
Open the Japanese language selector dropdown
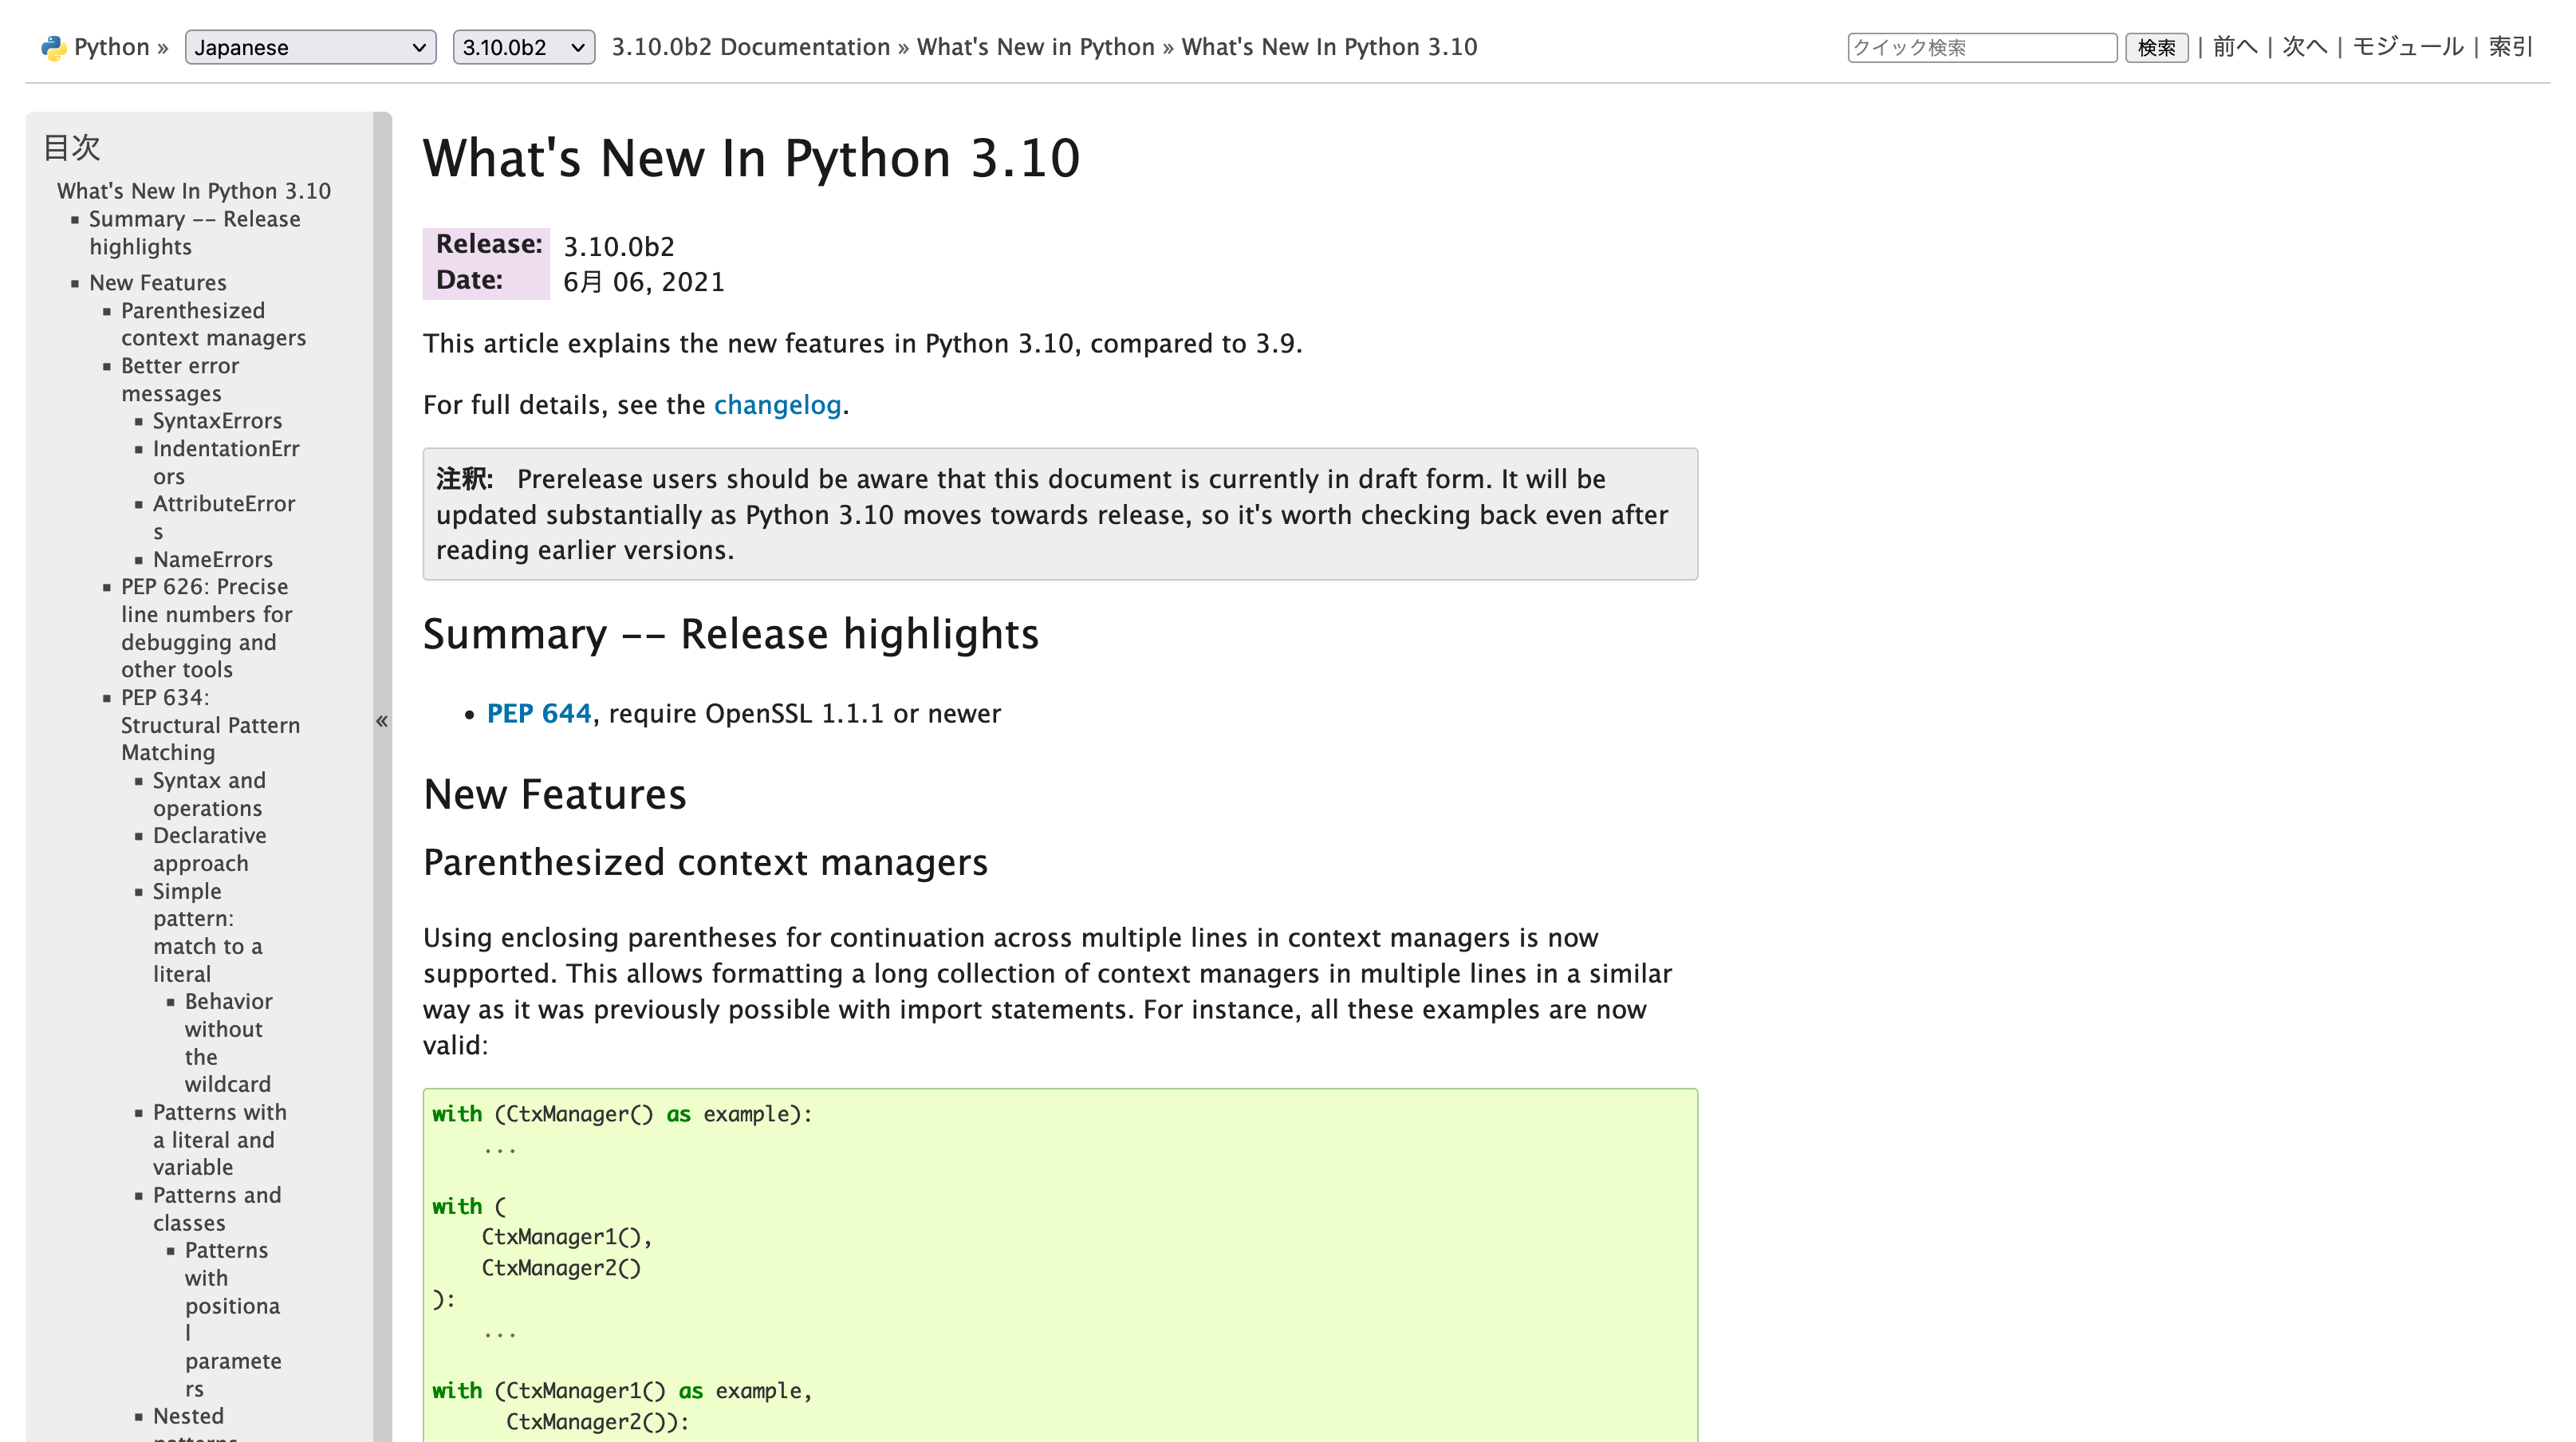pos(310,46)
